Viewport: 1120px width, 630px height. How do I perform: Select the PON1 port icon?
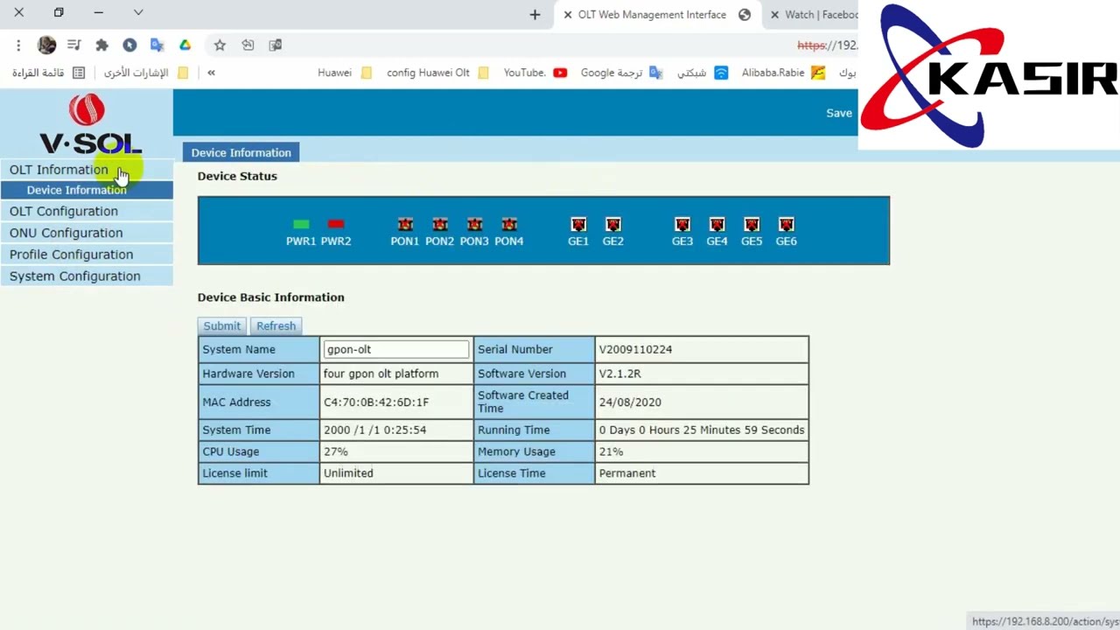tap(405, 225)
